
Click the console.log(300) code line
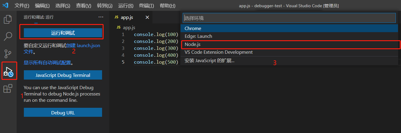156,48
